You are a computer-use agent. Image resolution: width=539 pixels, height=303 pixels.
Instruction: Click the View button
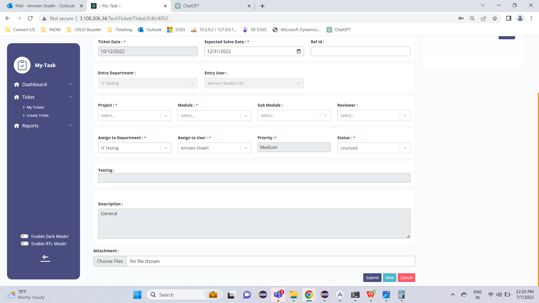(x=389, y=278)
